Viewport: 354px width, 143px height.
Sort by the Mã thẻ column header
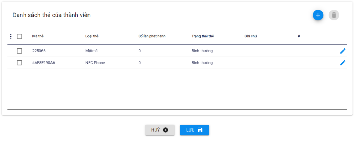pos(38,36)
